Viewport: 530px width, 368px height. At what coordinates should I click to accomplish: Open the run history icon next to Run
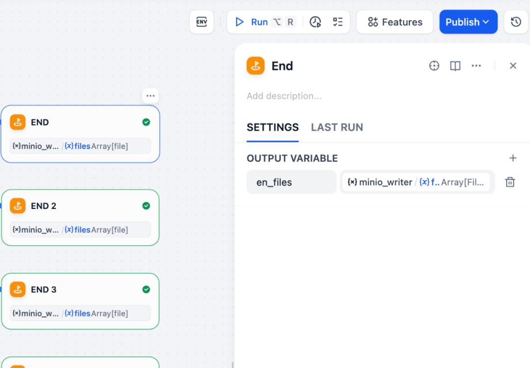(316, 22)
